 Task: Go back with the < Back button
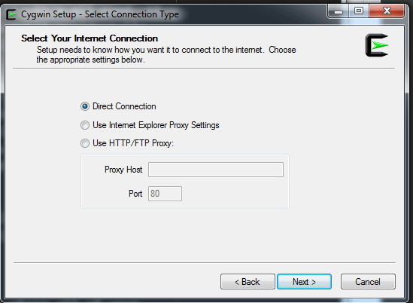[x=247, y=282]
